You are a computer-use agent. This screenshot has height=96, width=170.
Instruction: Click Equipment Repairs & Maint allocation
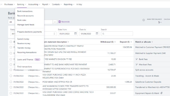point(147,93)
